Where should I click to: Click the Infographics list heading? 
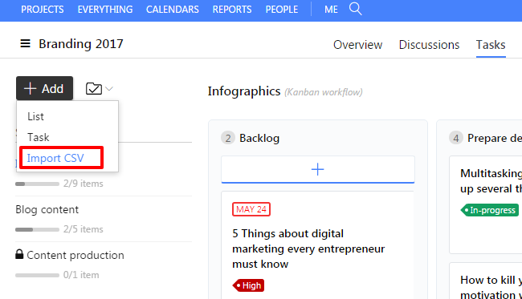coord(244,91)
